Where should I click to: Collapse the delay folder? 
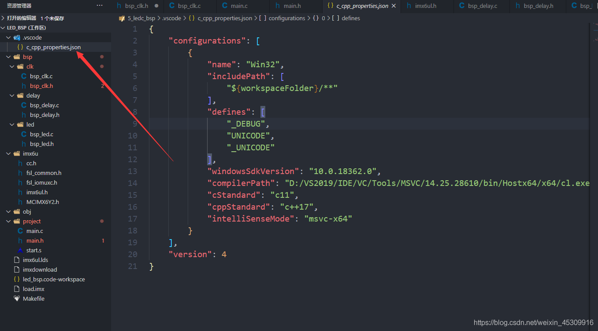(x=12, y=95)
